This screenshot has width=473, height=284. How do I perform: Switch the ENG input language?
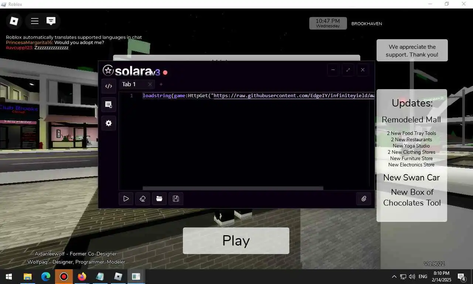[423, 277]
